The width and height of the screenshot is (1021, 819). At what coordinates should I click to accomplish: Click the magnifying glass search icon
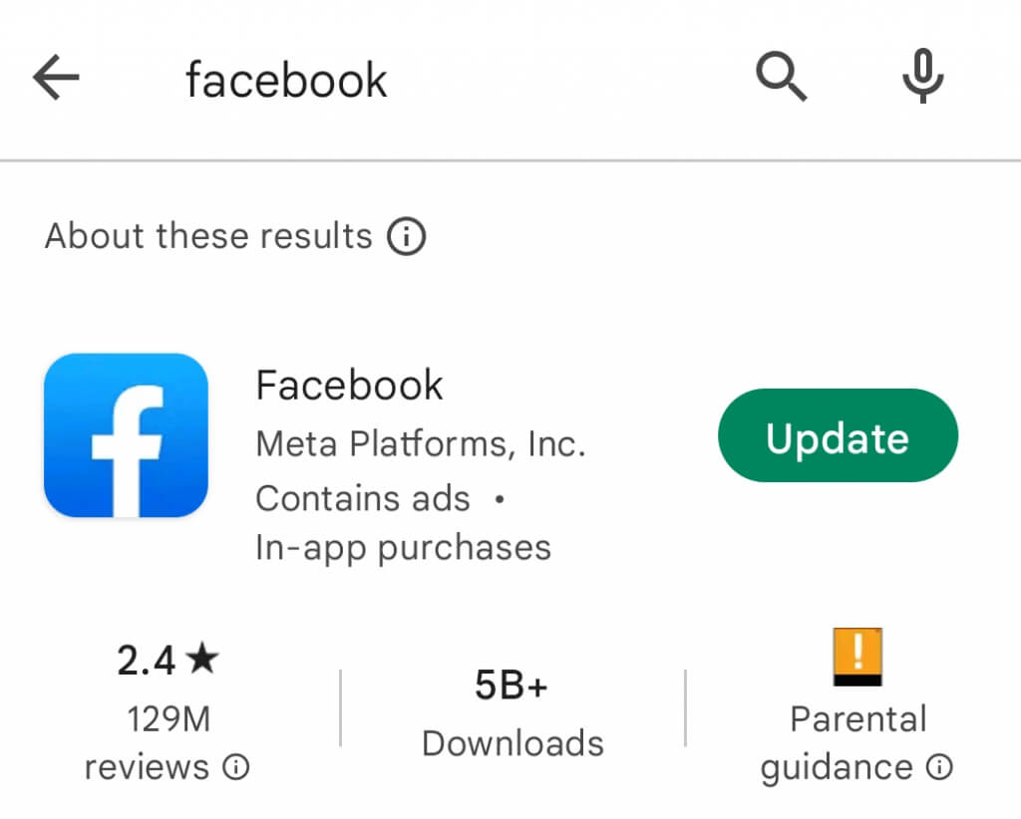(x=781, y=78)
